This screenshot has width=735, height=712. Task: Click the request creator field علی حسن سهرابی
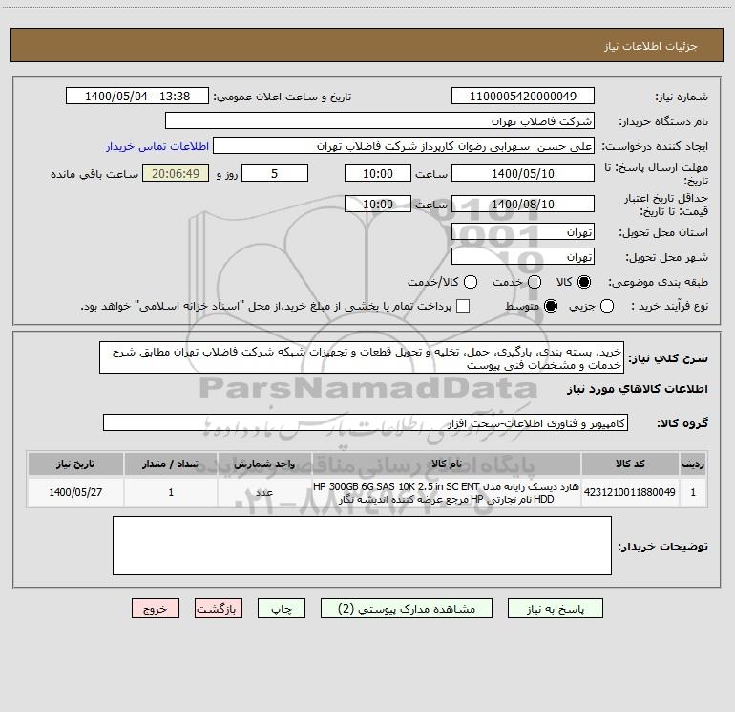(404, 146)
